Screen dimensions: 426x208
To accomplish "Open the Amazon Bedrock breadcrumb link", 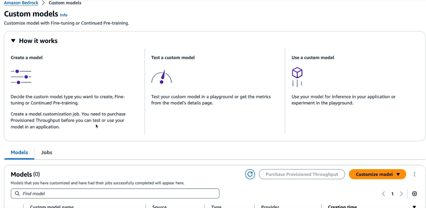I will (21, 3).
